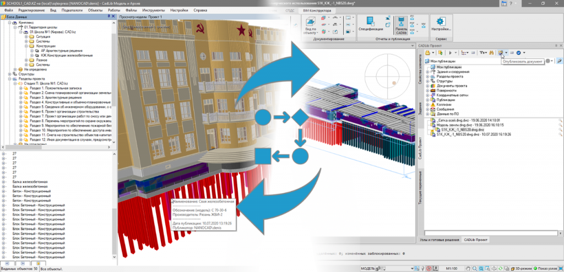
Task: Click the blue checkmark icon in CADLib toolbar
Action: coord(519,53)
